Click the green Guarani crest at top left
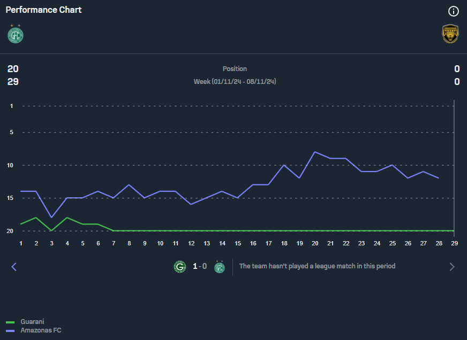This screenshot has height=340, width=467. pos(15,34)
